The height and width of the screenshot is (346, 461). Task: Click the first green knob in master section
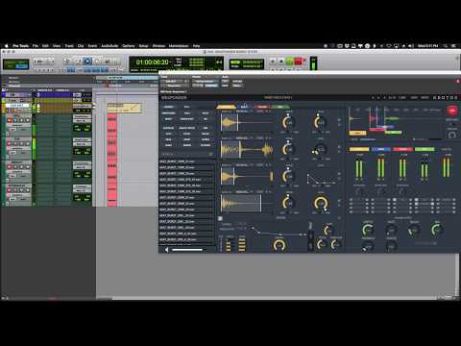point(368,230)
